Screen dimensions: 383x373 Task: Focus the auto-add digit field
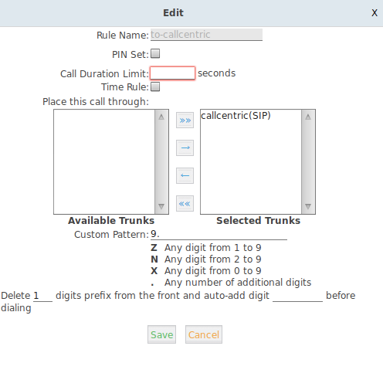tap(297, 296)
